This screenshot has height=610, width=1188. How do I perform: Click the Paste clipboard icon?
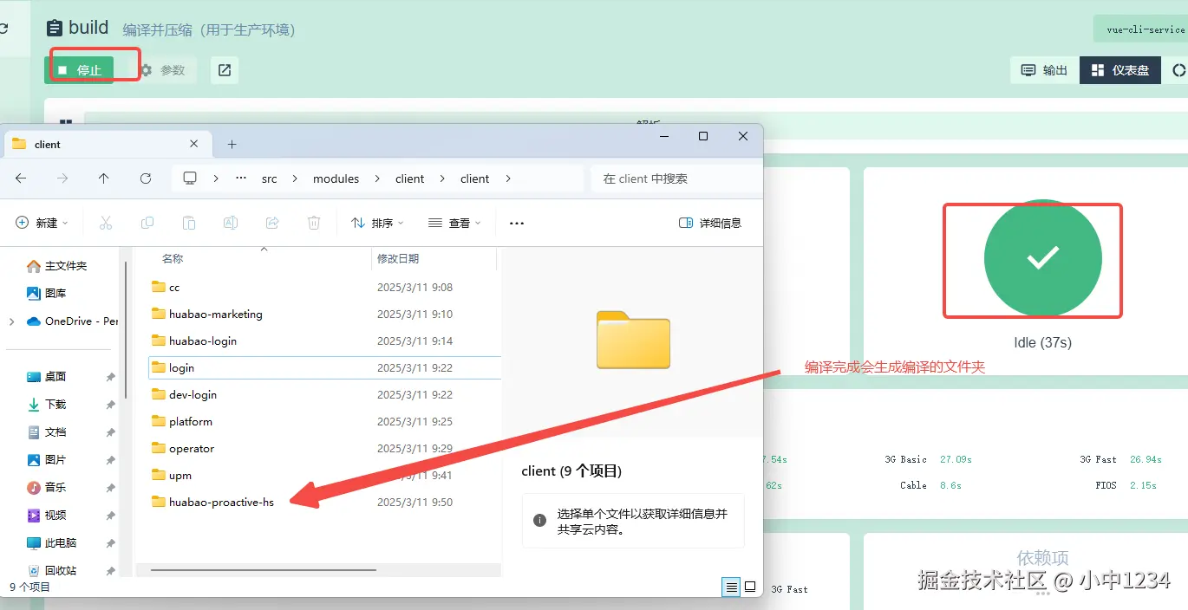189,223
